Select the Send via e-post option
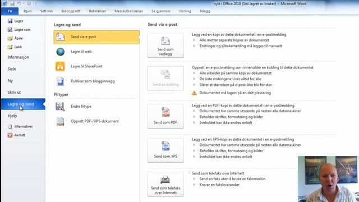The image size is (359, 202). [x=96, y=37]
